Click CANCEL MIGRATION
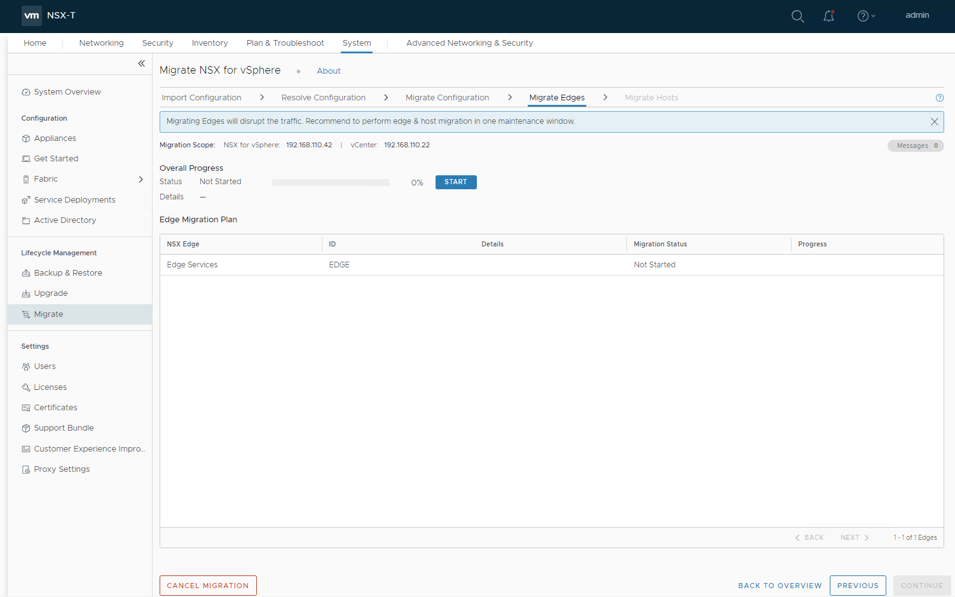 208,585
